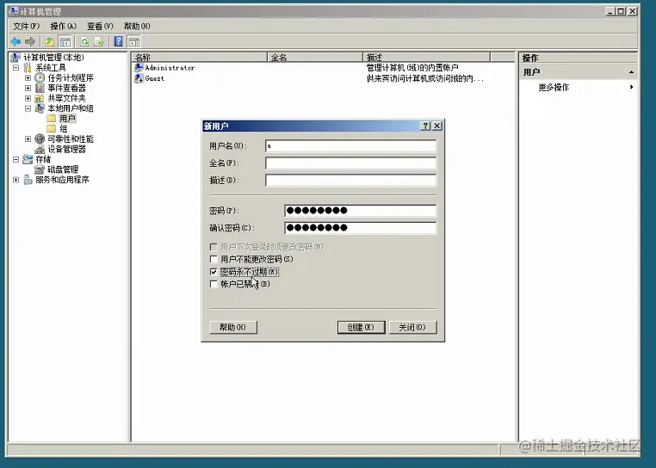The height and width of the screenshot is (468, 656).
Task: Click the 计算机管理 title bar window icon
Action: 14,11
